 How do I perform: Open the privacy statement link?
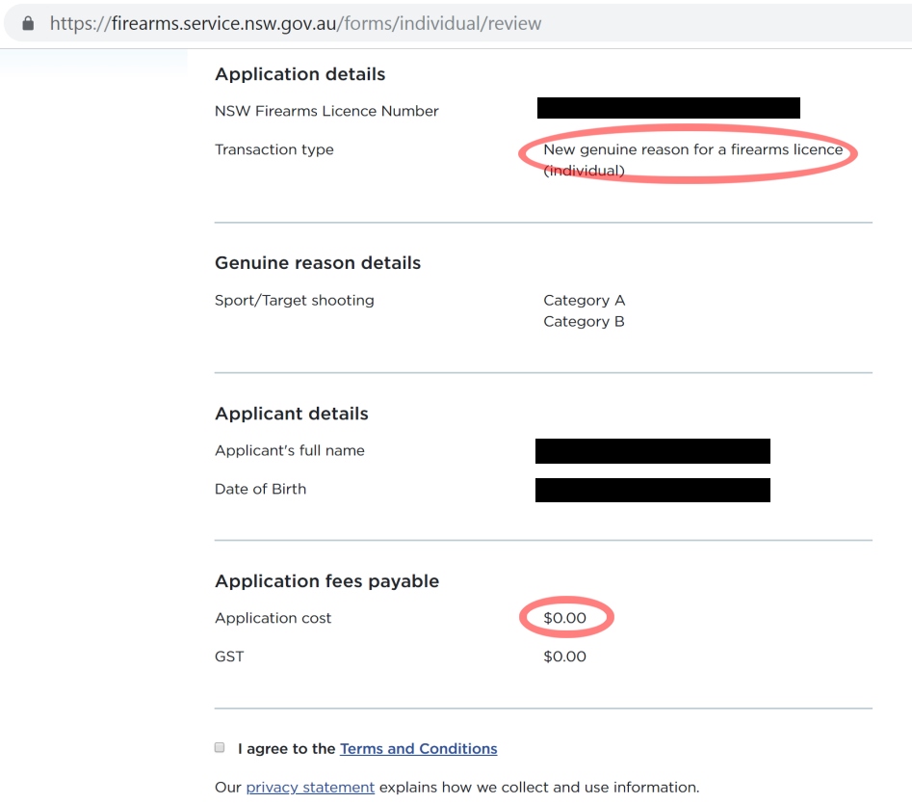point(310,787)
